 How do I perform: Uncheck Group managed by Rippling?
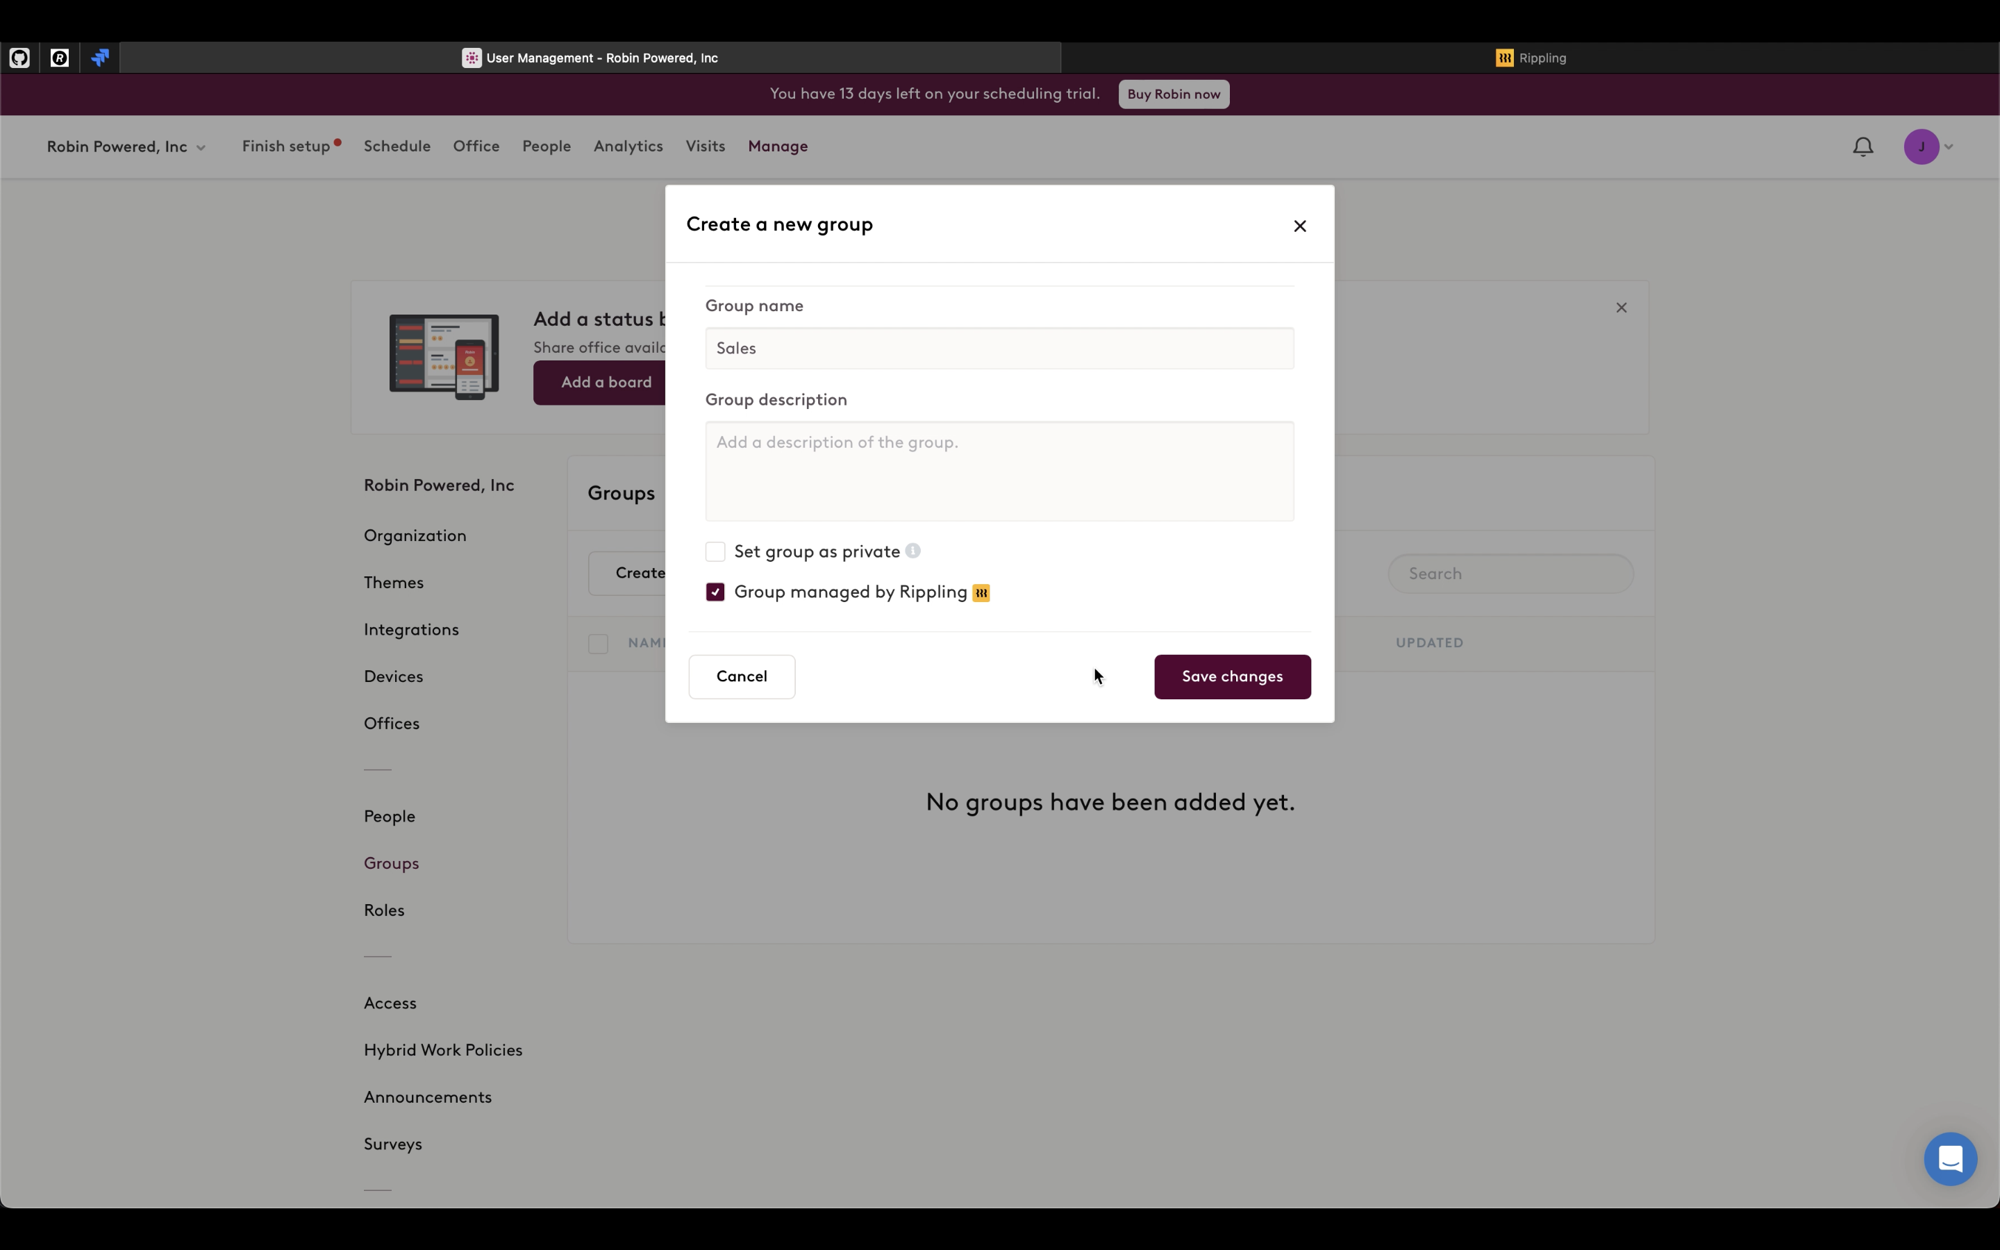pos(715,592)
